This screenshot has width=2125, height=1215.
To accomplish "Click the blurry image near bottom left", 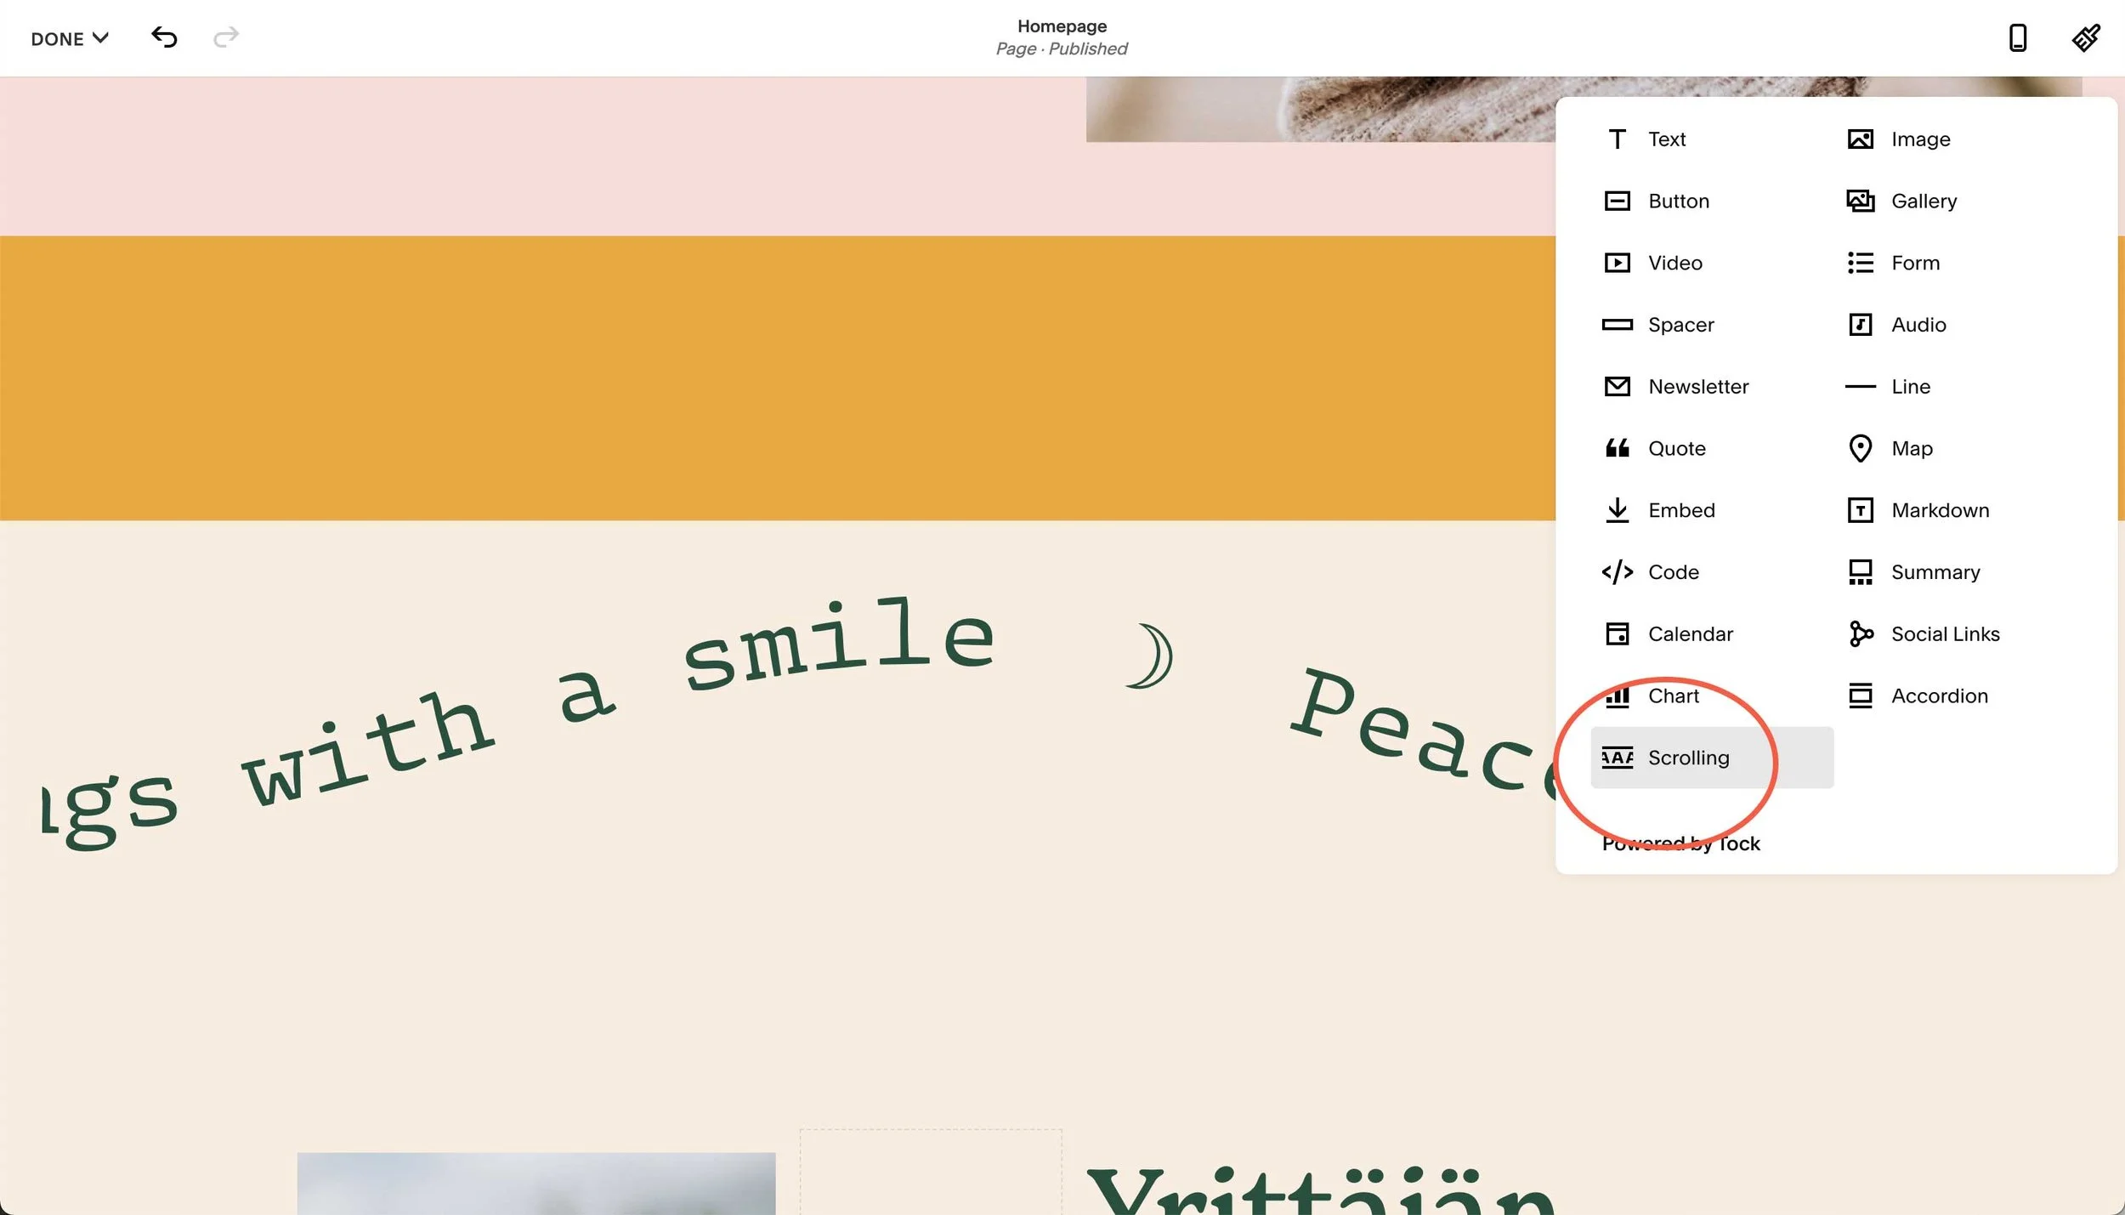I will [x=536, y=1184].
